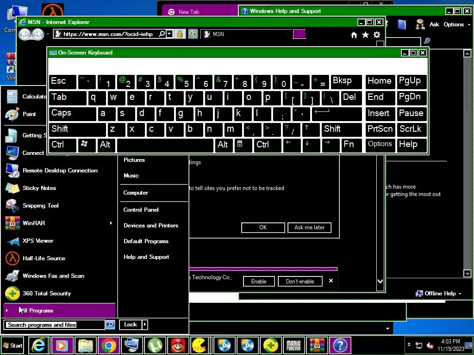Image resolution: width=474 pixels, height=355 pixels.
Task: Toggle the left Shift key on the keyboard
Action: pos(77,129)
